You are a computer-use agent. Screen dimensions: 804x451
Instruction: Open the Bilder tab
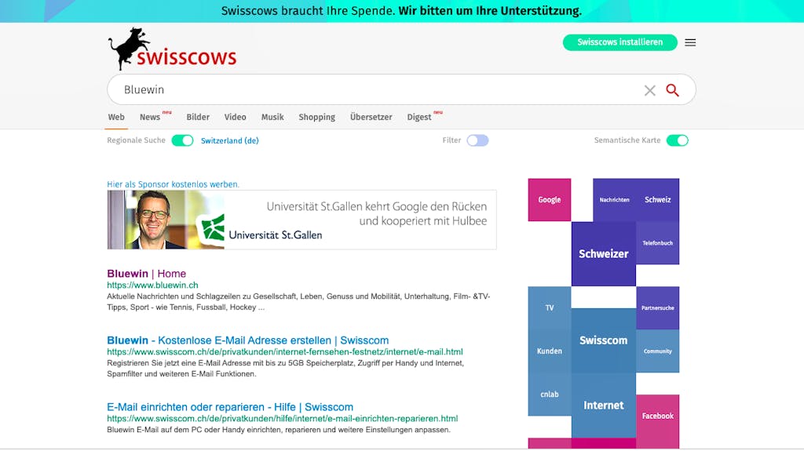198,117
